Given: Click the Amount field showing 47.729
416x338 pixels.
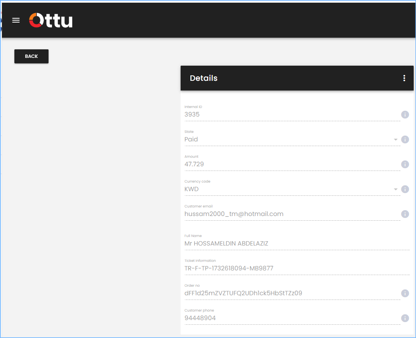Looking at the screenshot, I should tap(292, 164).
